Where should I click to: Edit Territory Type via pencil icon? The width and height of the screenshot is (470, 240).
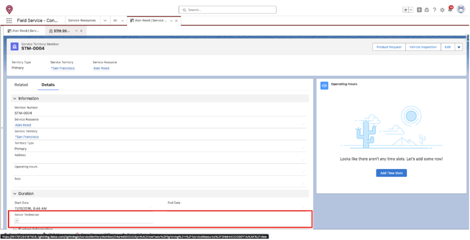pos(303,148)
